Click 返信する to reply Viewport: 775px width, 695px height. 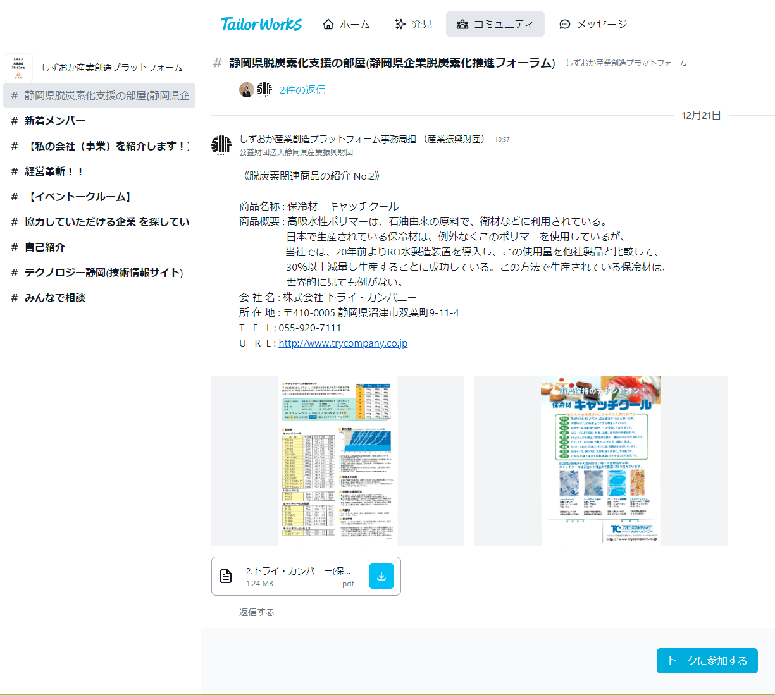pyautogui.click(x=257, y=612)
